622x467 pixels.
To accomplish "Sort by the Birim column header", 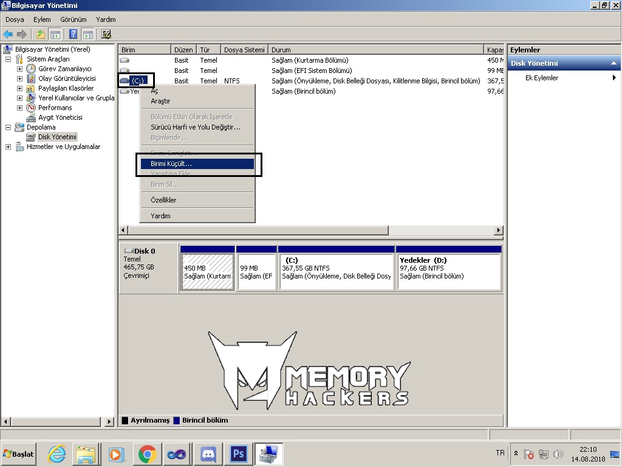I will click(x=145, y=50).
